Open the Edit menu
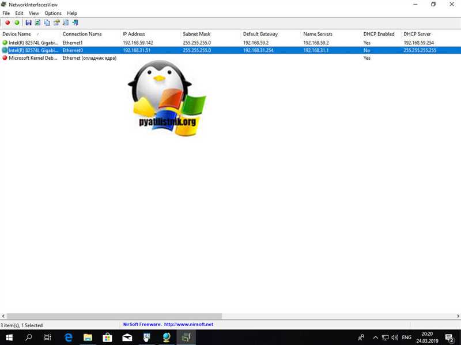Image resolution: width=461 pixels, height=345 pixels. click(19, 13)
